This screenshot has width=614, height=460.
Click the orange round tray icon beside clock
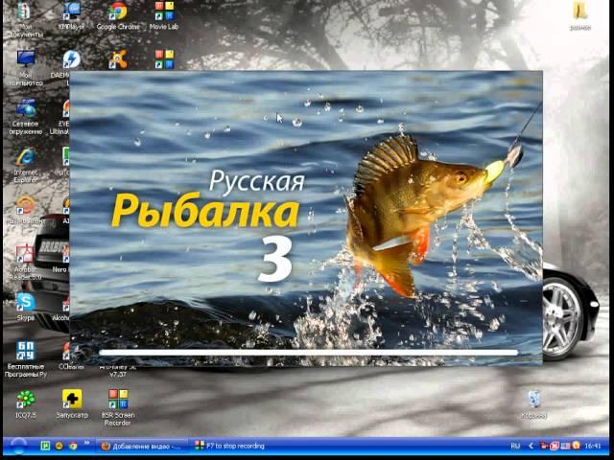click(x=576, y=446)
